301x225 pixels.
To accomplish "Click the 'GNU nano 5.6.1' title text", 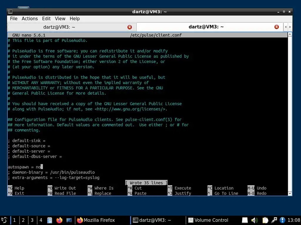I will click(x=29, y=35).
